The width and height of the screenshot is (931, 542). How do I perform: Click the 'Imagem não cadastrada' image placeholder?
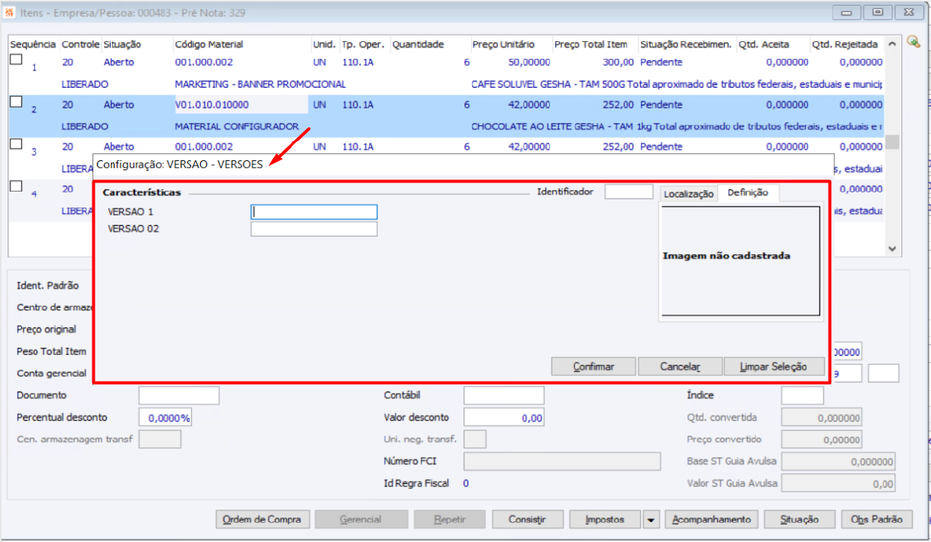coord(741,260)
